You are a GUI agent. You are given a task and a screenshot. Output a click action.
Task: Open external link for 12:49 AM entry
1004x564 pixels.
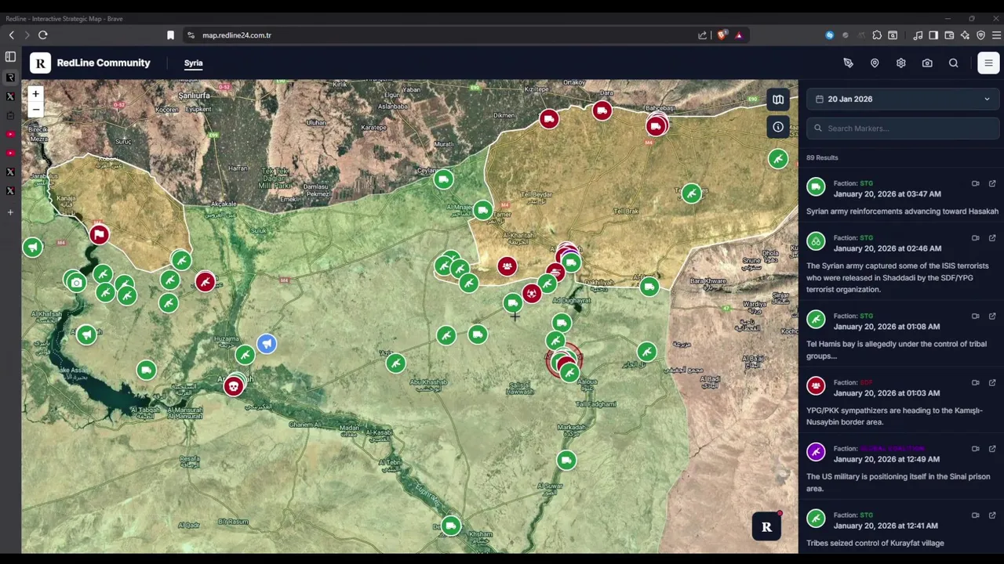992,449
